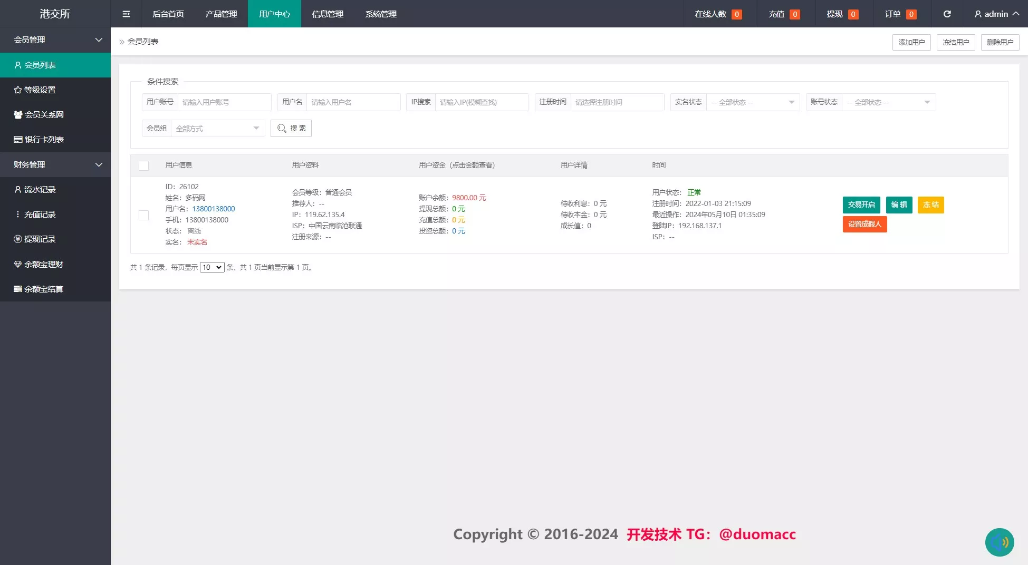Click the sidebar collapse hamburger icon
Viewport: 1028px width, 565px height.
[x=126, y=14]
